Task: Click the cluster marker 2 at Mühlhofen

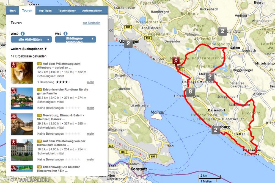Action: 210,77
